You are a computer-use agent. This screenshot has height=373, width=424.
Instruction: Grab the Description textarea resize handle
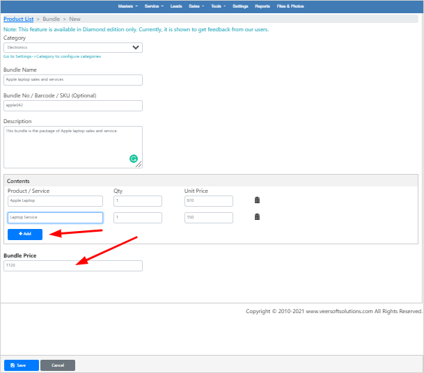click(x=139, y=165)
